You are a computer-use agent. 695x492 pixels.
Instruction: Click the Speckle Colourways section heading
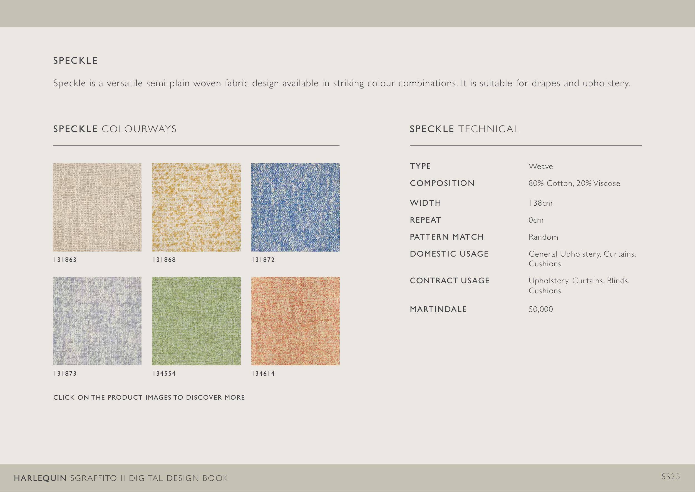pos(115,129)
